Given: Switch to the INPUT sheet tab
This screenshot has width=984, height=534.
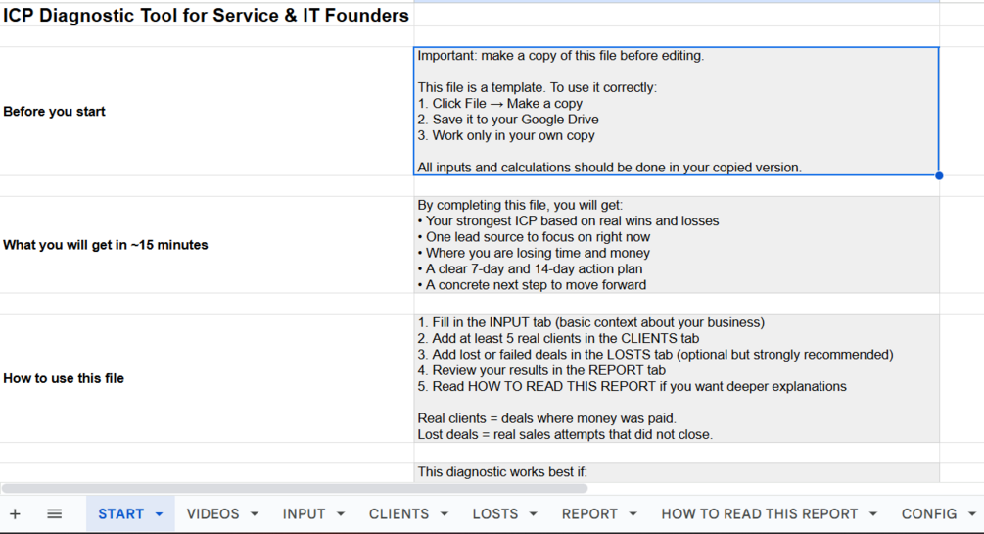Looking at the screenshot, I should pos(304,513).
